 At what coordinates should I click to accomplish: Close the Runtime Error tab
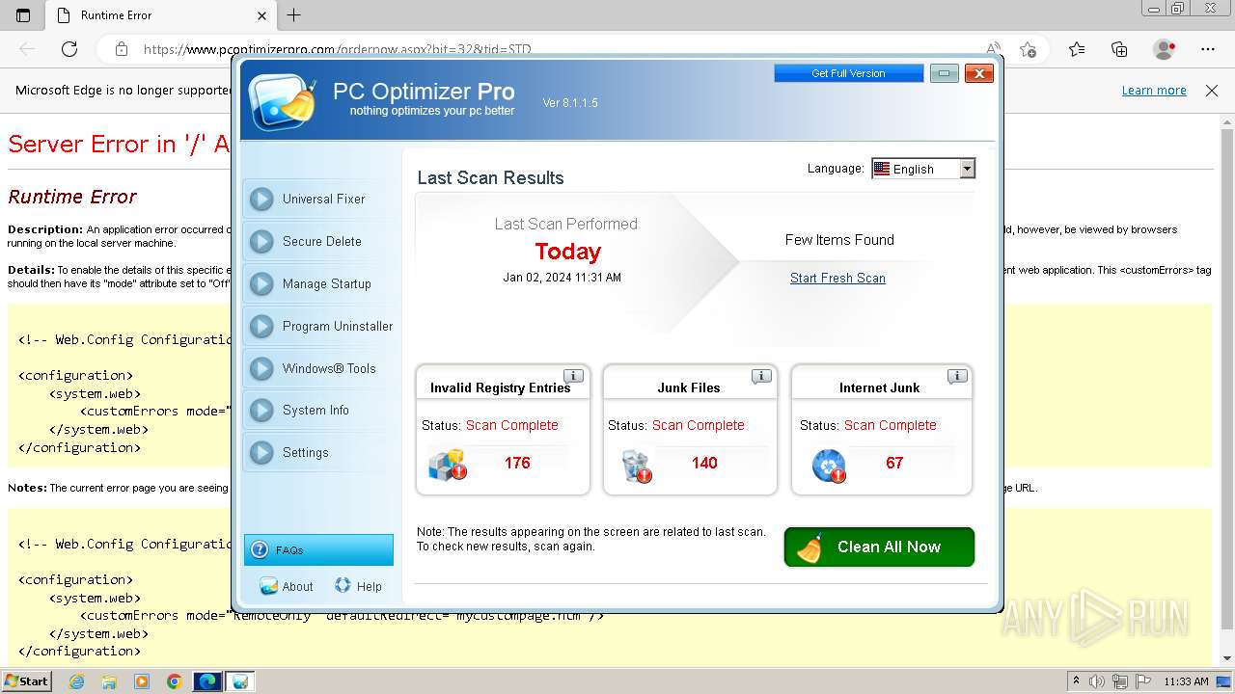click(262, 15)
